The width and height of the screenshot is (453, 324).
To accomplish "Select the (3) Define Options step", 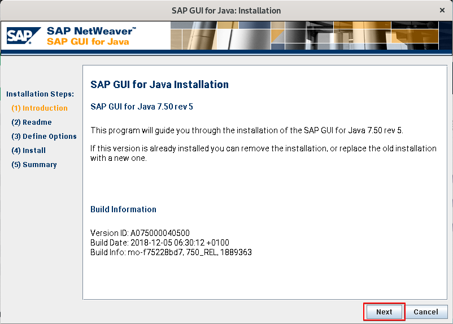I will point(44,136).
